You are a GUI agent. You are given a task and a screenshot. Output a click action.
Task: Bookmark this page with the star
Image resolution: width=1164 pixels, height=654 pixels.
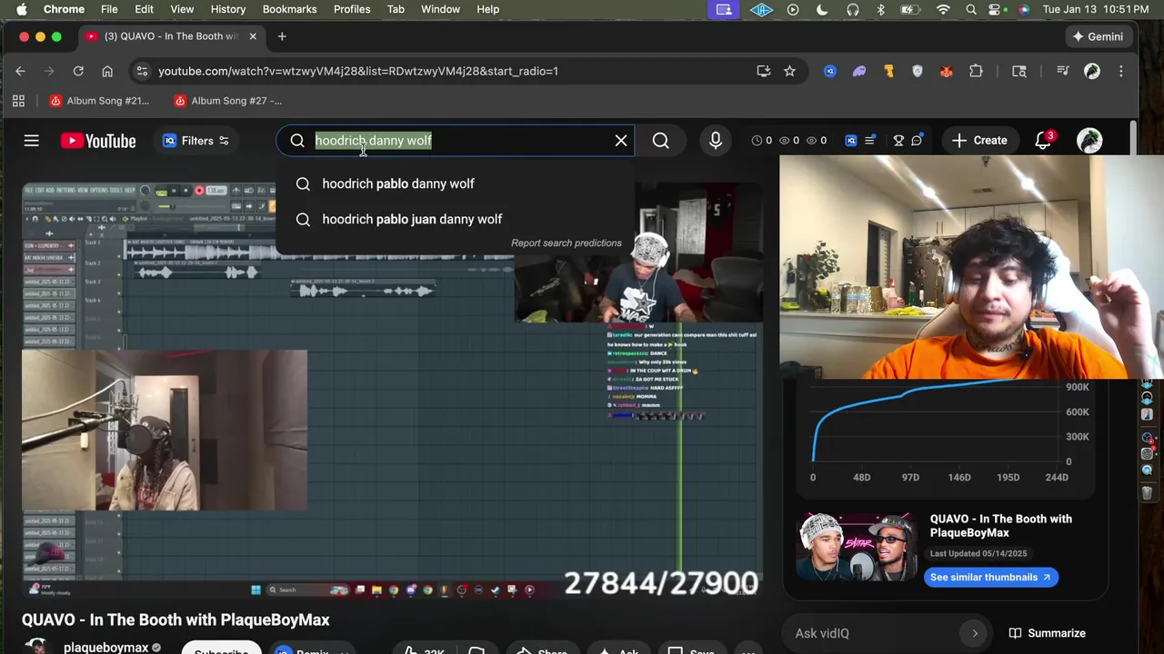tap(789, 71)
